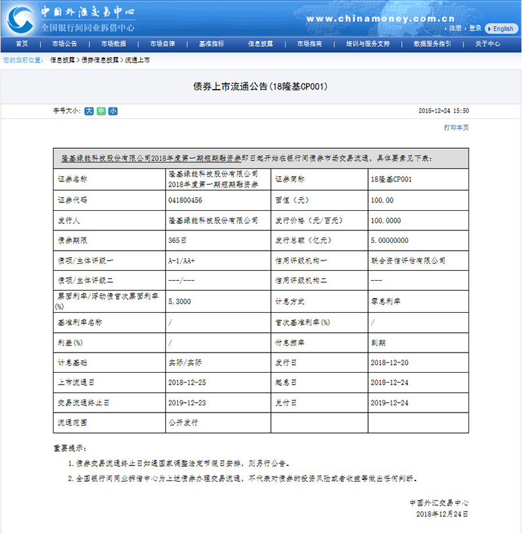Click 打印本页 to print this page
Screen dimensions: 522x534
point(456,127)
